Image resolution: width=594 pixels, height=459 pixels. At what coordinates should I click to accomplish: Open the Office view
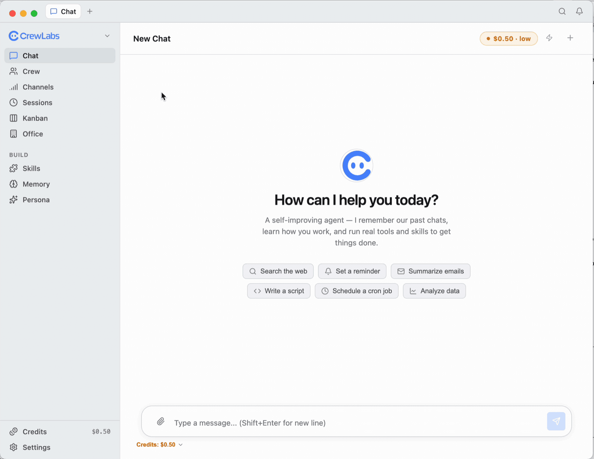point(60,134)
